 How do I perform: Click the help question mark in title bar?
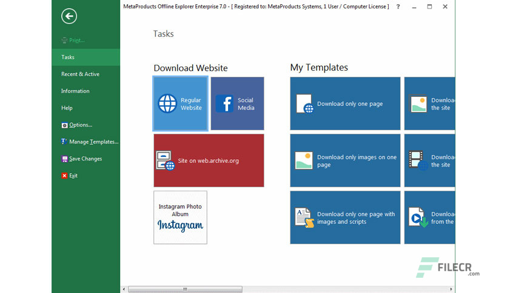tap(398, 7)
